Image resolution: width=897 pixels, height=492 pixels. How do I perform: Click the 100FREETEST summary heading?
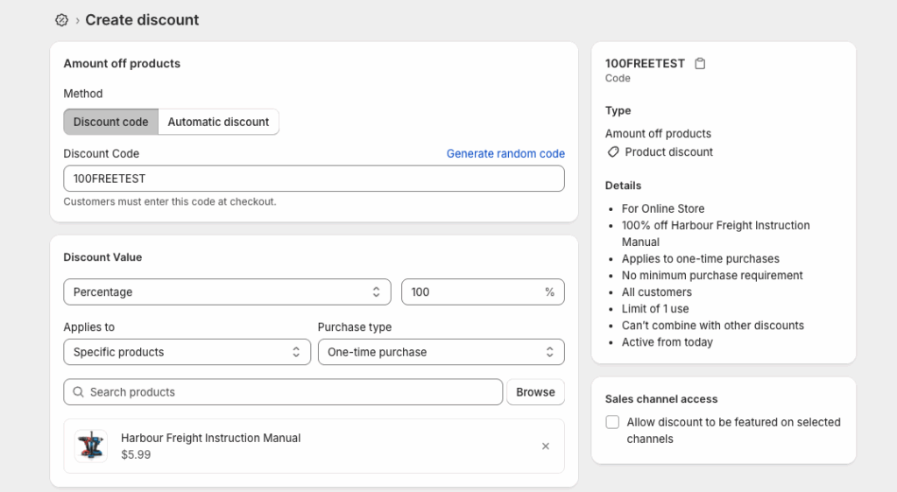click(645, 63)
